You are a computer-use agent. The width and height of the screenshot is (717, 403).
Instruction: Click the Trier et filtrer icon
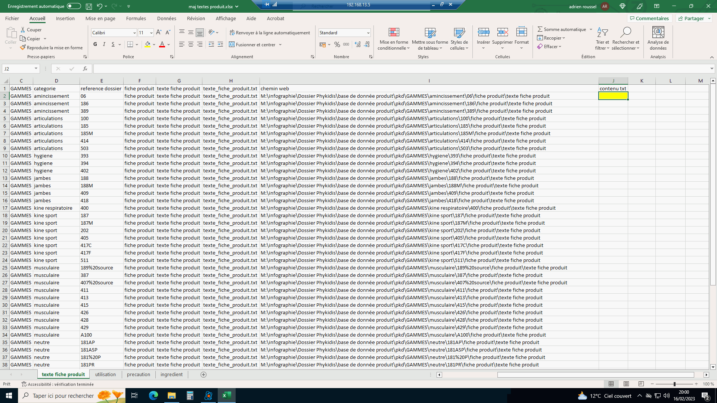pyautogui.click(x=602, y=32)
